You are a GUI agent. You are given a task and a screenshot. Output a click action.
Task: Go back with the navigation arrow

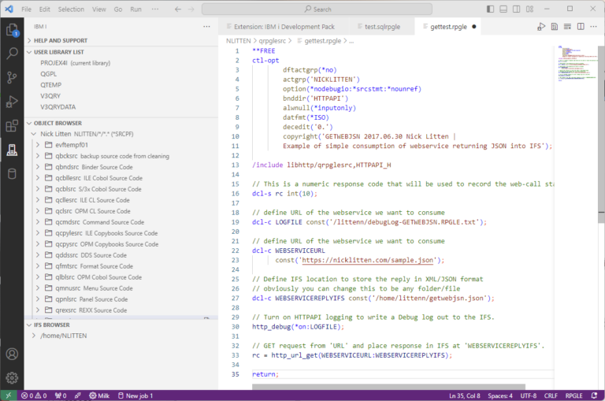coord(178,9)
